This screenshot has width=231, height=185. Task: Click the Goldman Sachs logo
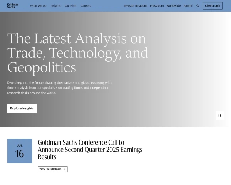coord(13,6)
